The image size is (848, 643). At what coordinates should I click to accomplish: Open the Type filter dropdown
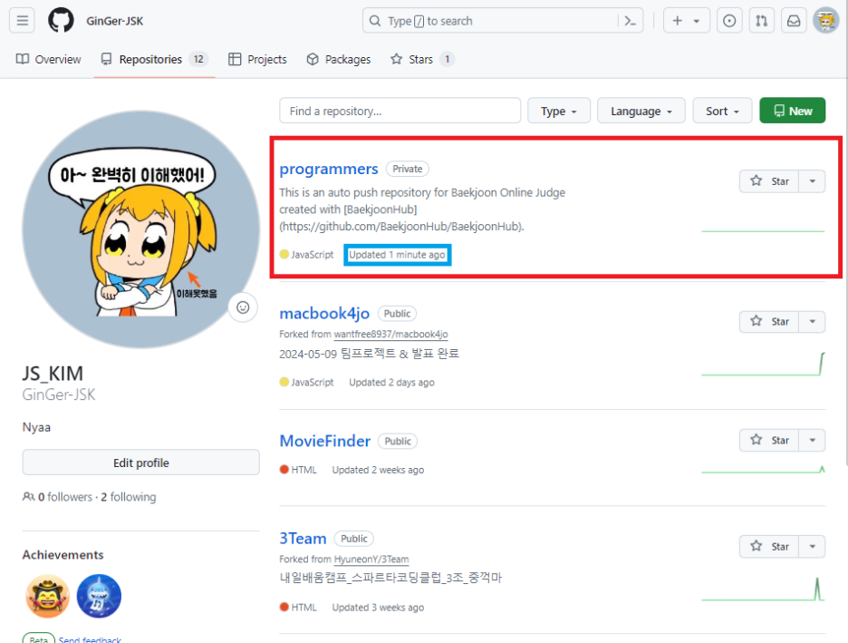tap(559, 111)
